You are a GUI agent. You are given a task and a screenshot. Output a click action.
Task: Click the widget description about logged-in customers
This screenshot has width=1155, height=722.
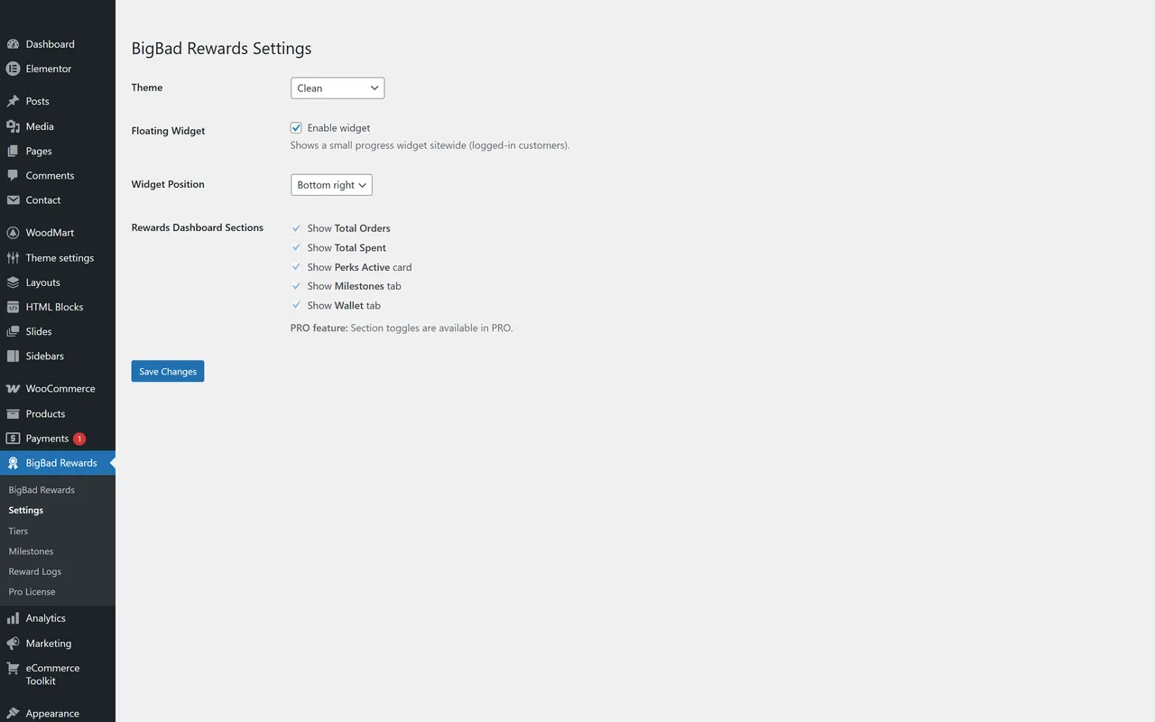coord(430,145)
